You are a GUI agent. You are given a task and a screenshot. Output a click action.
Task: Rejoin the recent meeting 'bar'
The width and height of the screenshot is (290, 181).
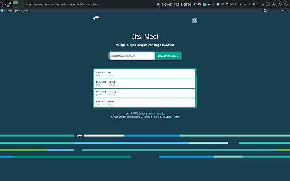click(144, 74)
